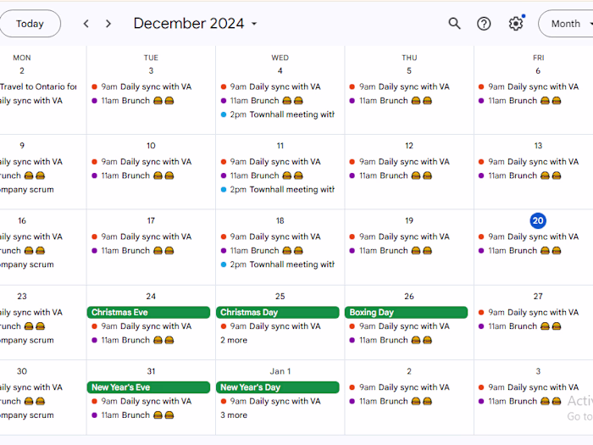Image resolution: width=593 pixels, height=445 pixels.
Task: Open company scrum event on Dec 23
Action: point(27,340)
